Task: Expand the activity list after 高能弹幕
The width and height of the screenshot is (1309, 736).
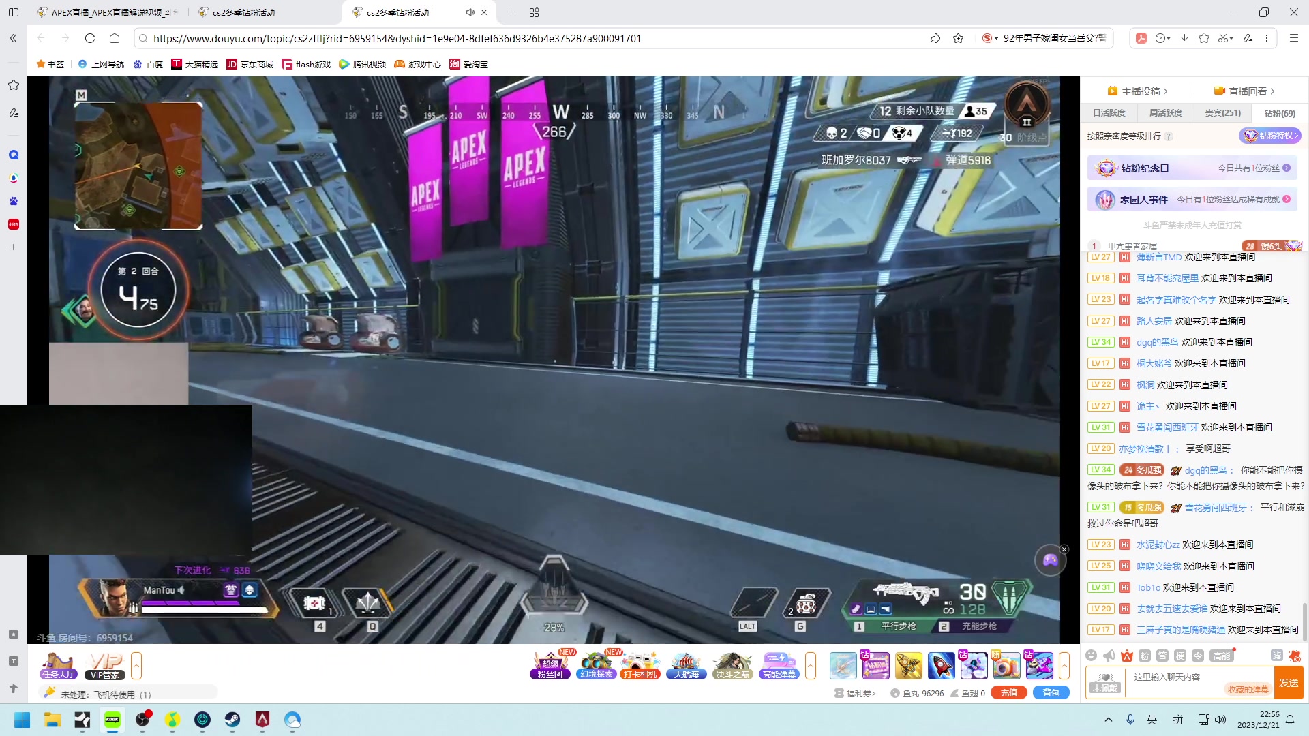Action: pyautogui.click(x=811, y=666)
